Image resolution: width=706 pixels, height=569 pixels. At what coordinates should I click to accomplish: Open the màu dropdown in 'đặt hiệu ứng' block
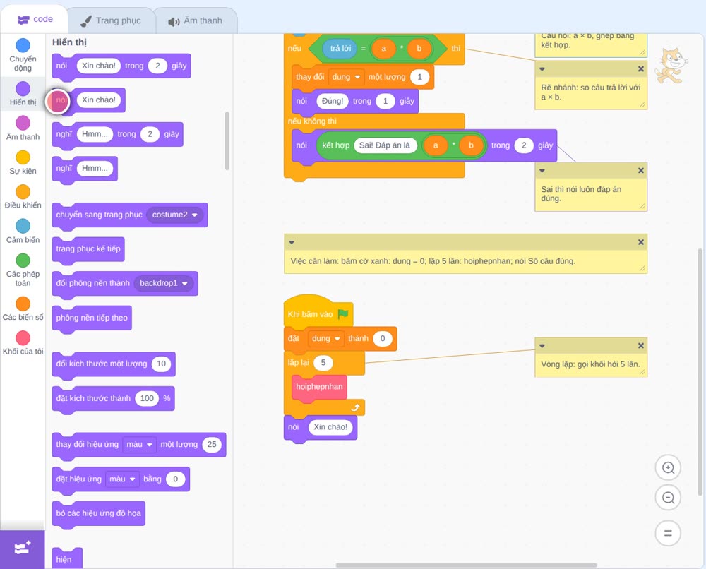point(122,479)
